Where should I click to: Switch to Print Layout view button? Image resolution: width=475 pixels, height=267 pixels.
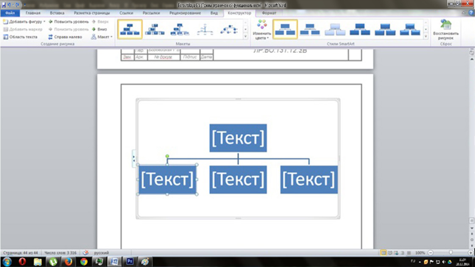383,253
